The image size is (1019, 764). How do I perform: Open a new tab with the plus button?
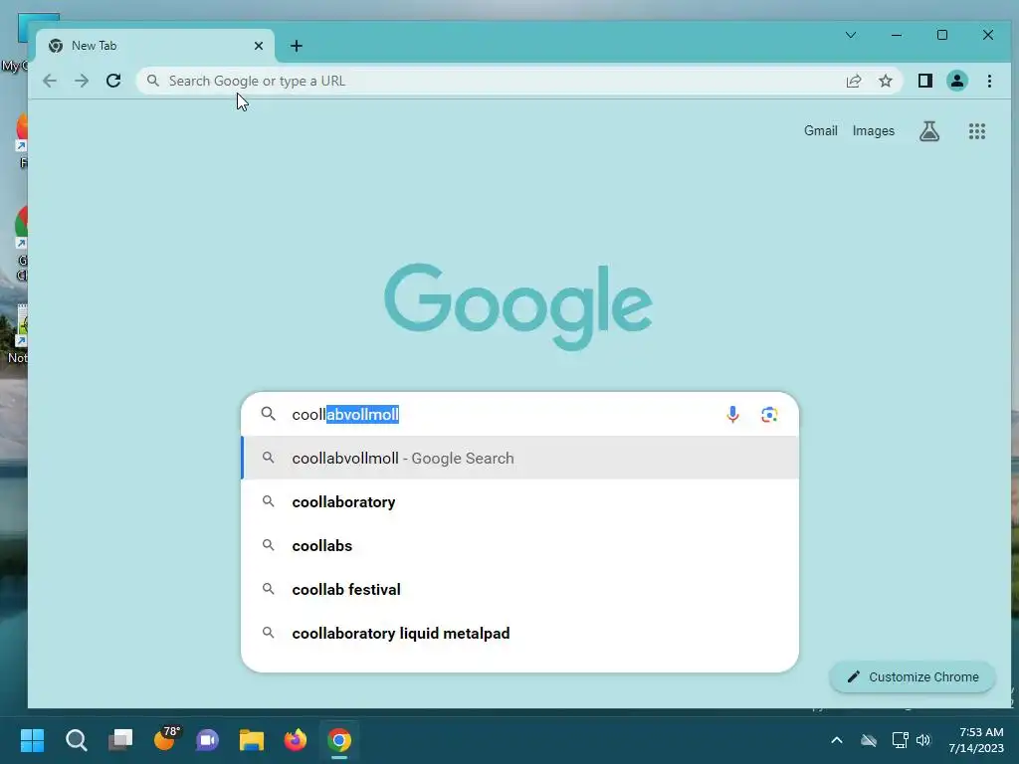click(x=297, y=46)
